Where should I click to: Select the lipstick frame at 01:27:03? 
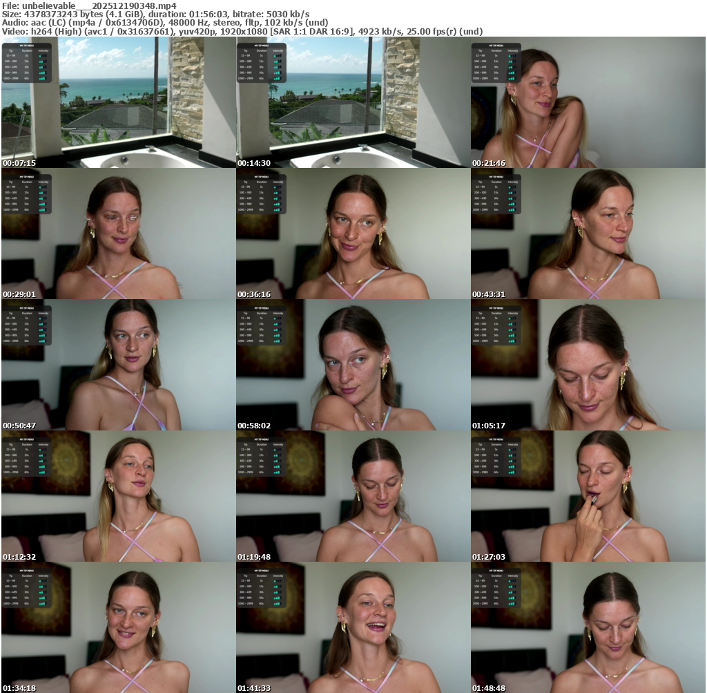pos(588,496)
